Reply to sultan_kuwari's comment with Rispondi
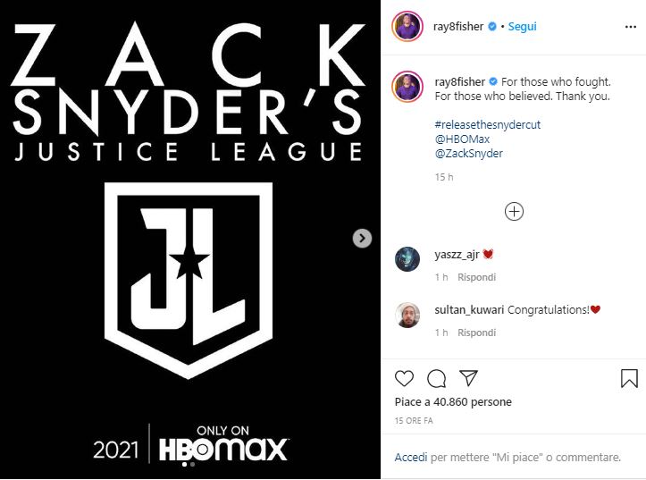 (x=476, y=333)
